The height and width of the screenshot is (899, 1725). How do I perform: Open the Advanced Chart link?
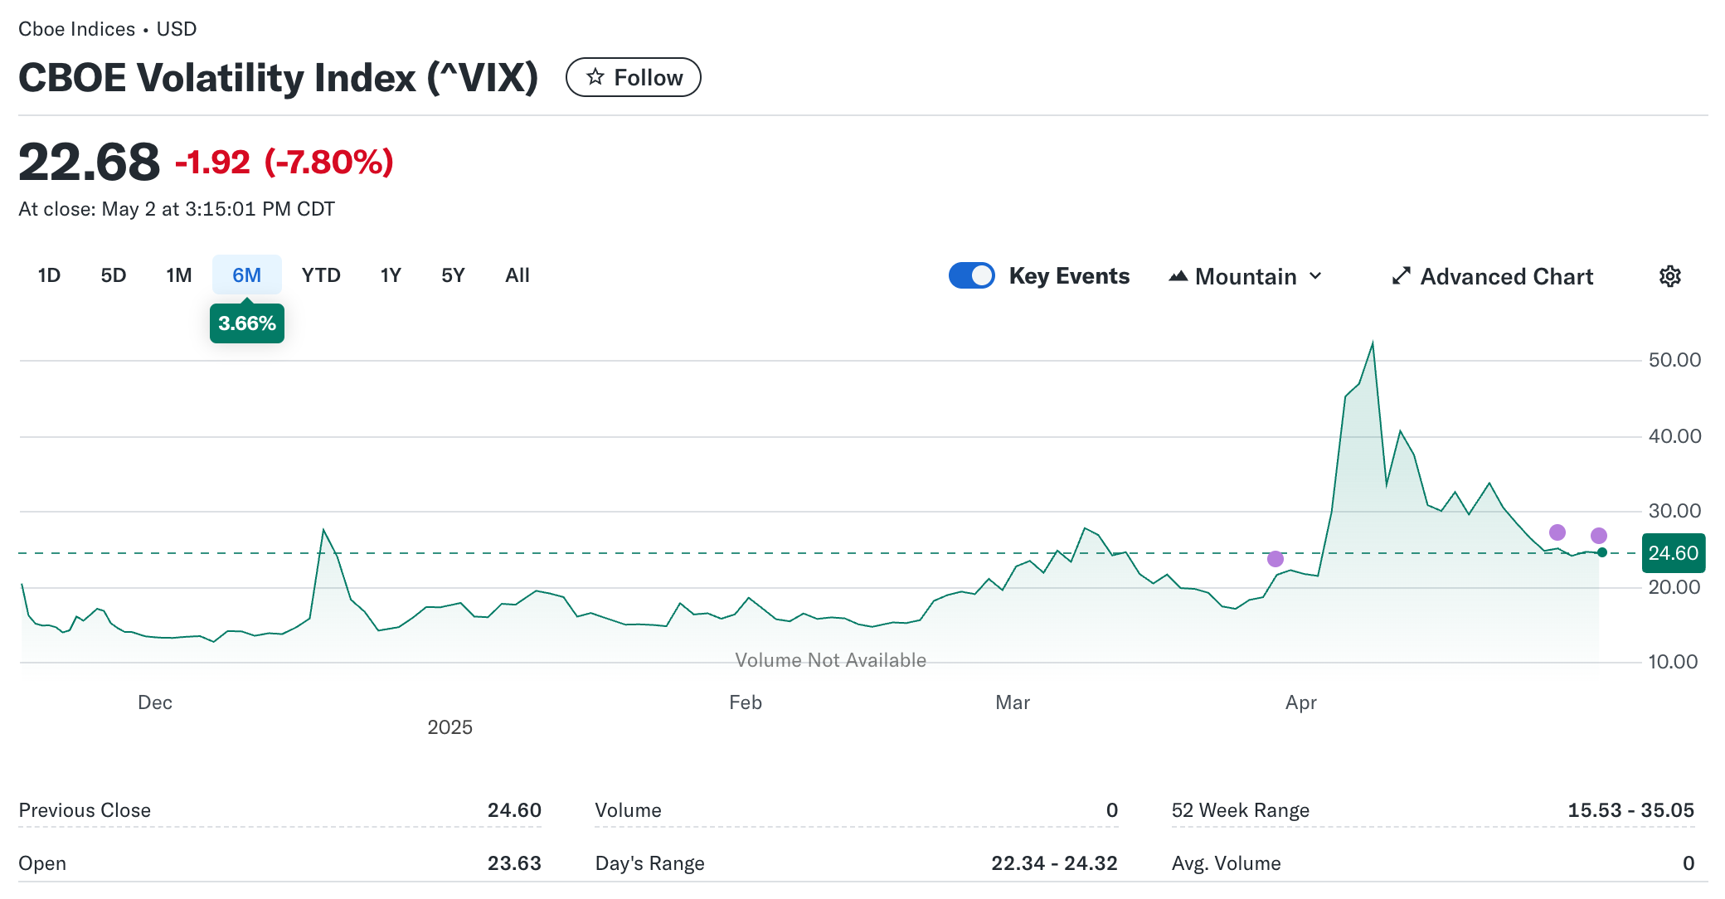click(1506, 276)
